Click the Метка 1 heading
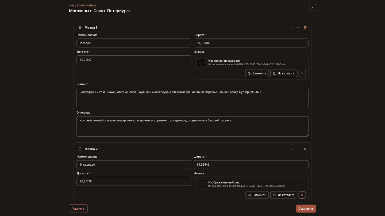This screenshot has width=385, height=216. point(91,27)
